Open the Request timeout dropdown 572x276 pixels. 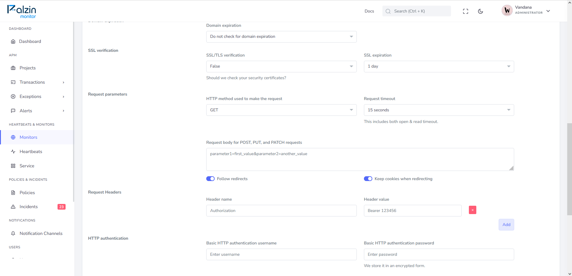(439, 110)
